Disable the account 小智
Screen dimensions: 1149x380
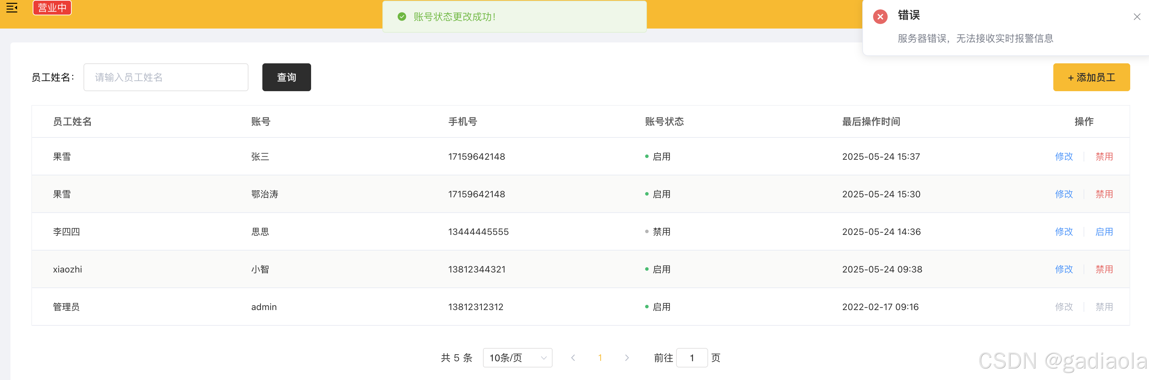[1104, 269]
